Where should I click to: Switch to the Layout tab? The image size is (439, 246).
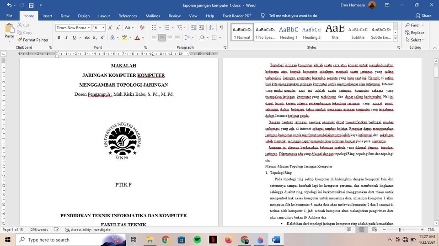(x=104, y=16)
